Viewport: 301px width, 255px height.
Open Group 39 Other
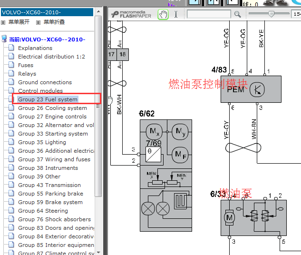pos(39,177)
